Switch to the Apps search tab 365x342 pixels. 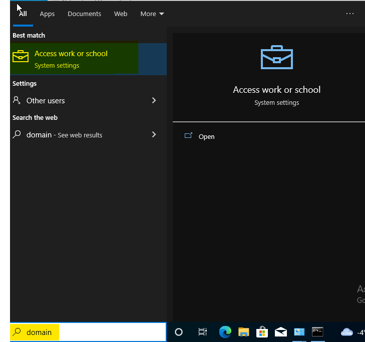point(47,14)
